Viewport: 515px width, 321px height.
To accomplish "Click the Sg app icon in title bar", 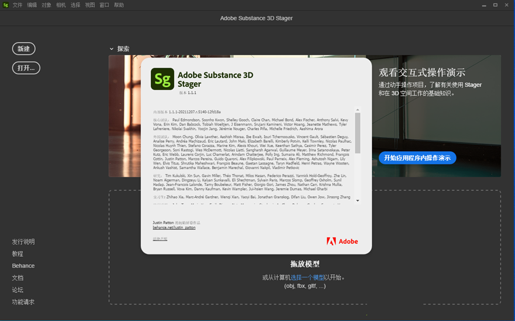I will (x=6, y=5).
